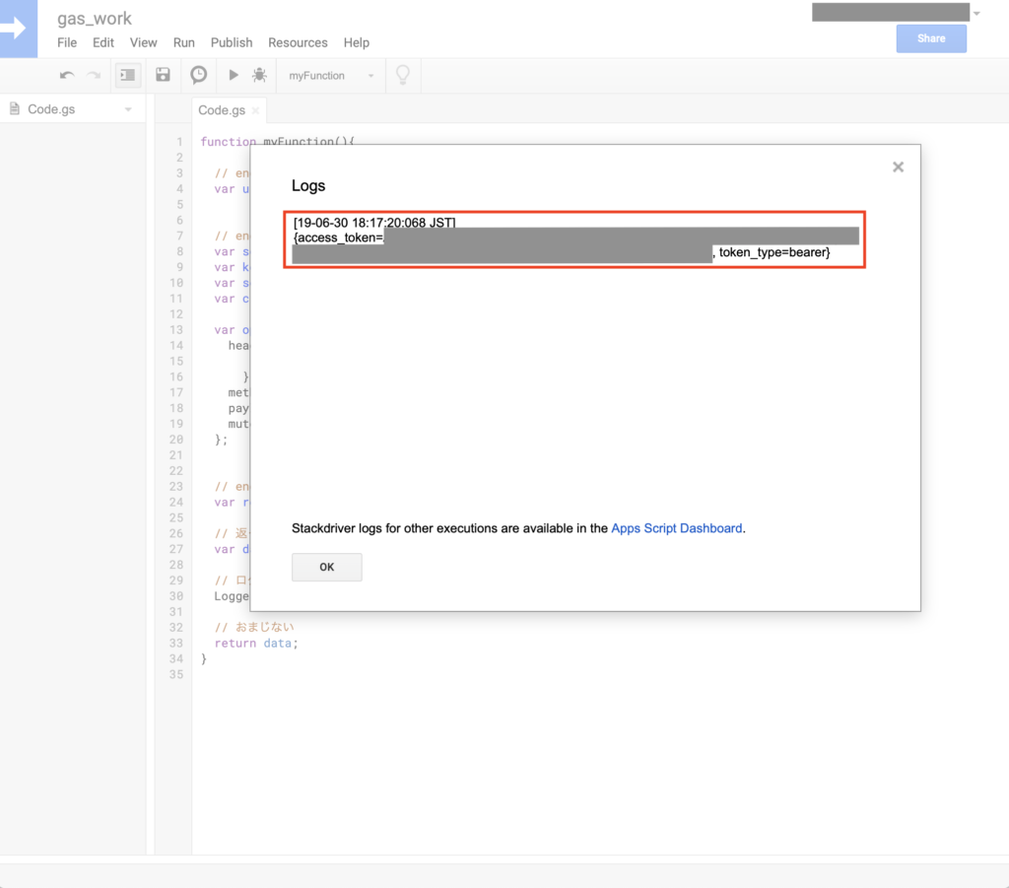Close the Code.gs editor tab

click(255, 110)
